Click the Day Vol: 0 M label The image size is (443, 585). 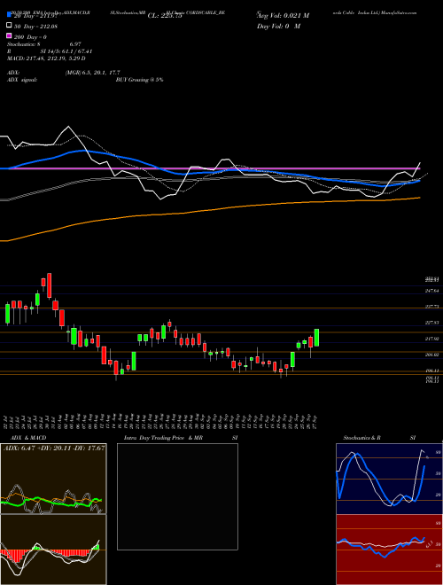point(278,26)
